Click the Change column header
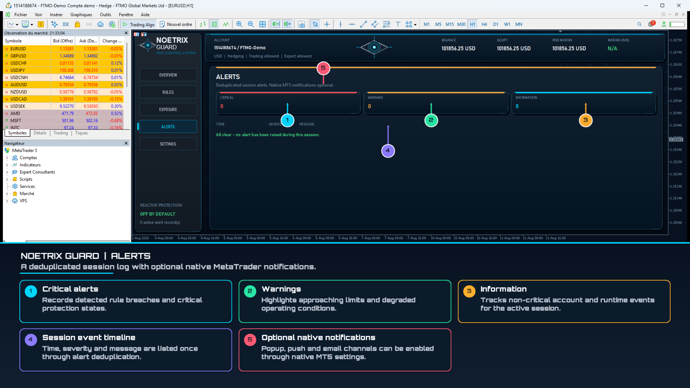690x388 pixels. pyautogui.click(x=112, y=41)
